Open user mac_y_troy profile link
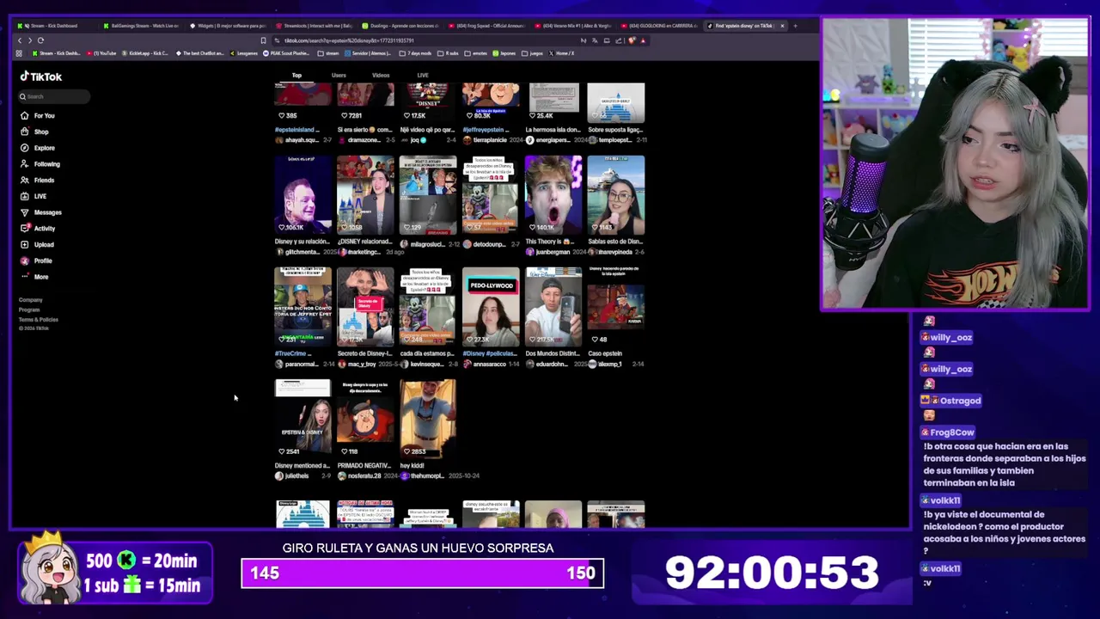Image resolution: width=1100 pixels, height=619 pixels. 363,364
